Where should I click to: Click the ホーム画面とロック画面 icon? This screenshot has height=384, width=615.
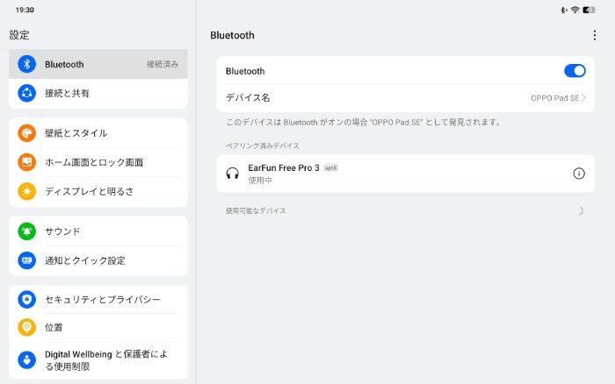pos(26,162)
